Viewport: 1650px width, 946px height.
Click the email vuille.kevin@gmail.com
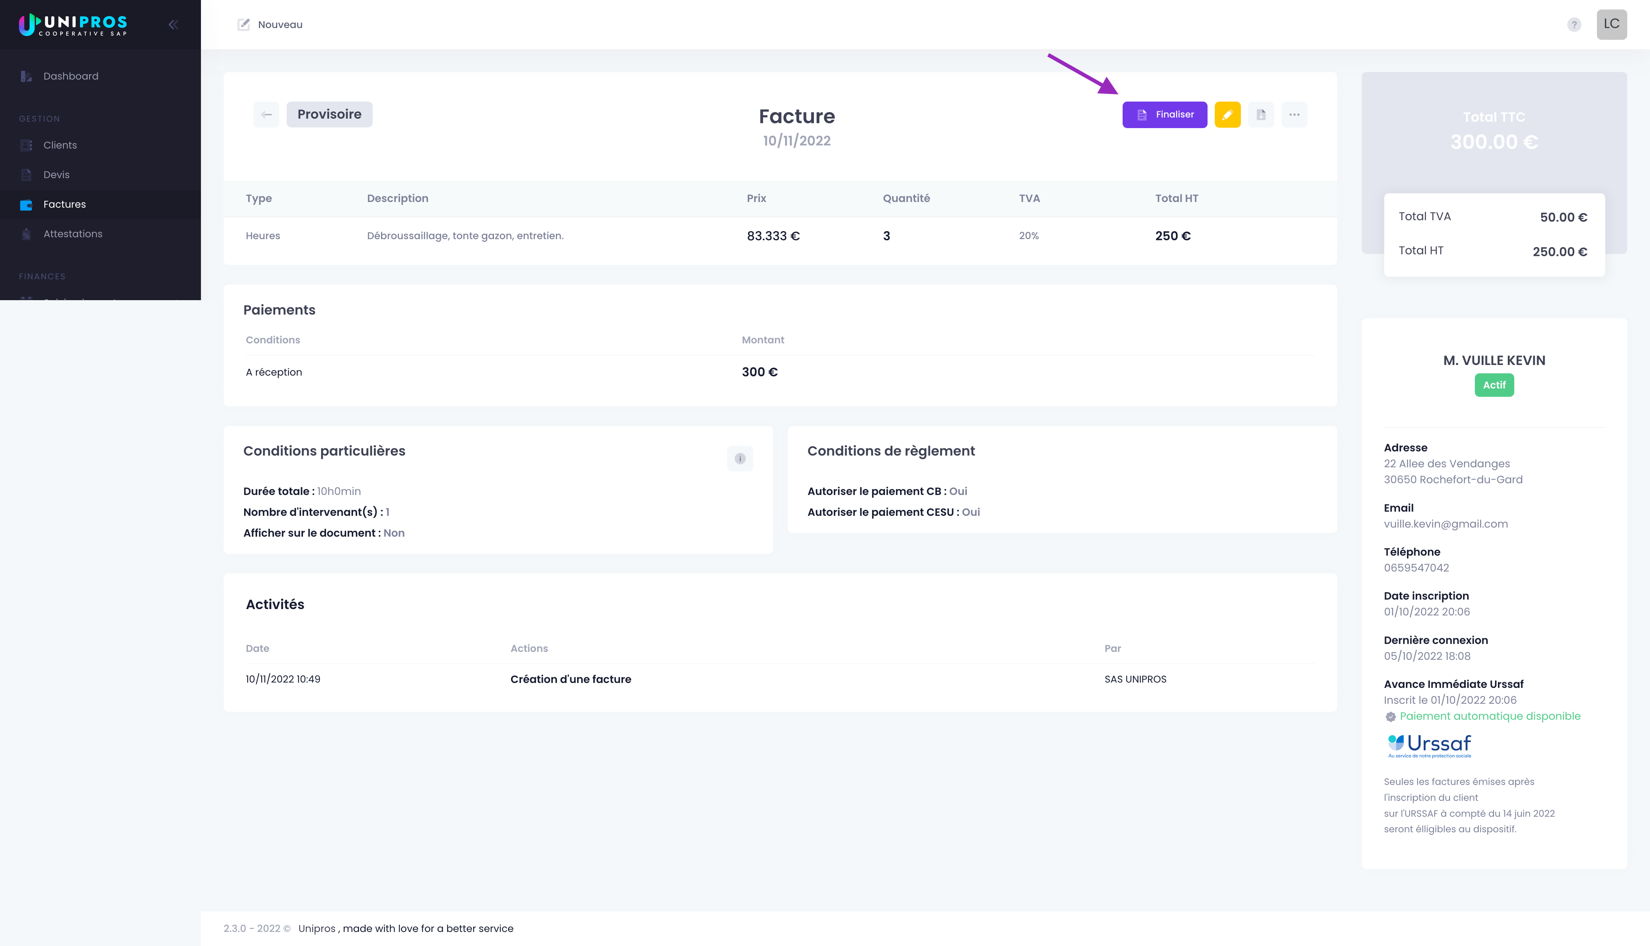1445,524
